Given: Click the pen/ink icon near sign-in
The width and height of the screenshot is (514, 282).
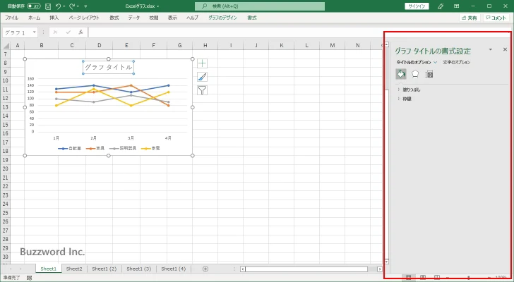Looking at the screenshot, I should click(441, 6).
